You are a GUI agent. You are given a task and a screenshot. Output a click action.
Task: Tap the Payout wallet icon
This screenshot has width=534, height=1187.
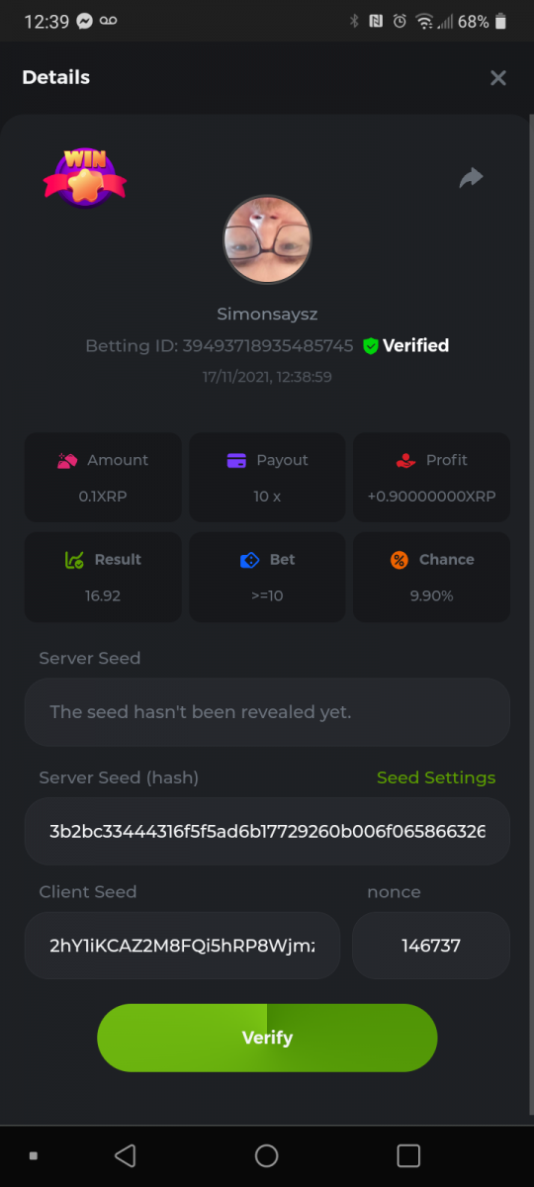click(236, 460)
